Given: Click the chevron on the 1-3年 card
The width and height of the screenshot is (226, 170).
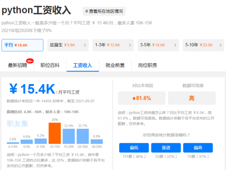Looking at the screenshot, I should (x=130, y=45).
